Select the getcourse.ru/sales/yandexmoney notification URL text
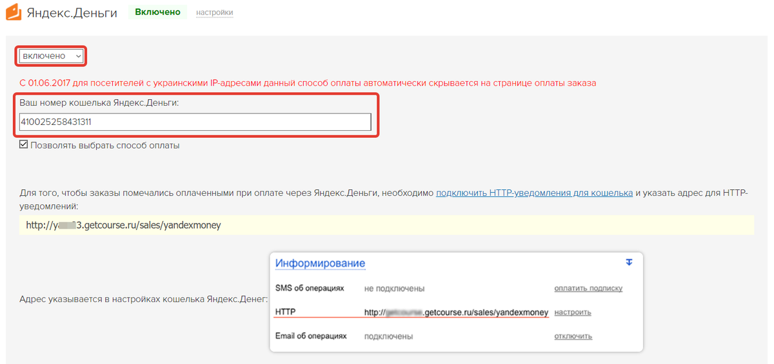Screen dimensions: 774x364 tap(123, 225)
